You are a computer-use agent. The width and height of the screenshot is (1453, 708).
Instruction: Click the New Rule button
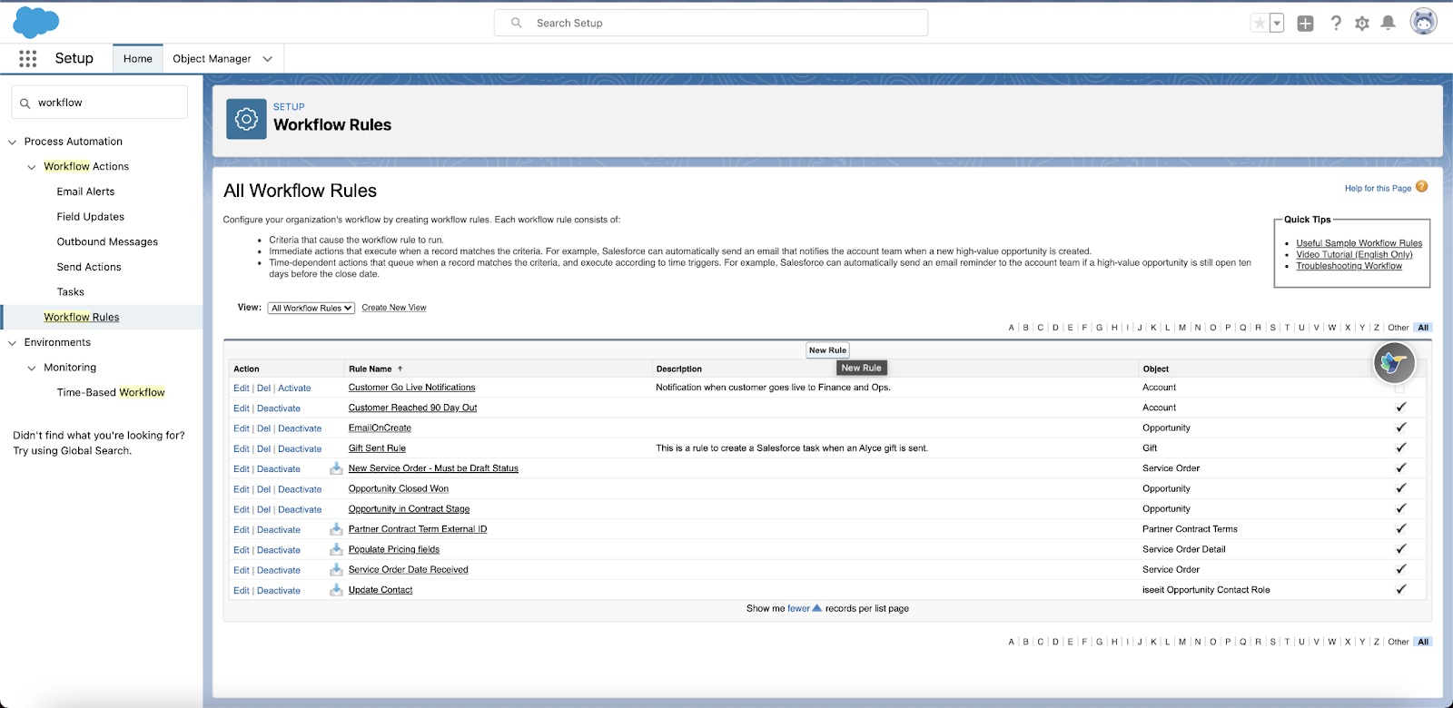(x=827, y=349)
